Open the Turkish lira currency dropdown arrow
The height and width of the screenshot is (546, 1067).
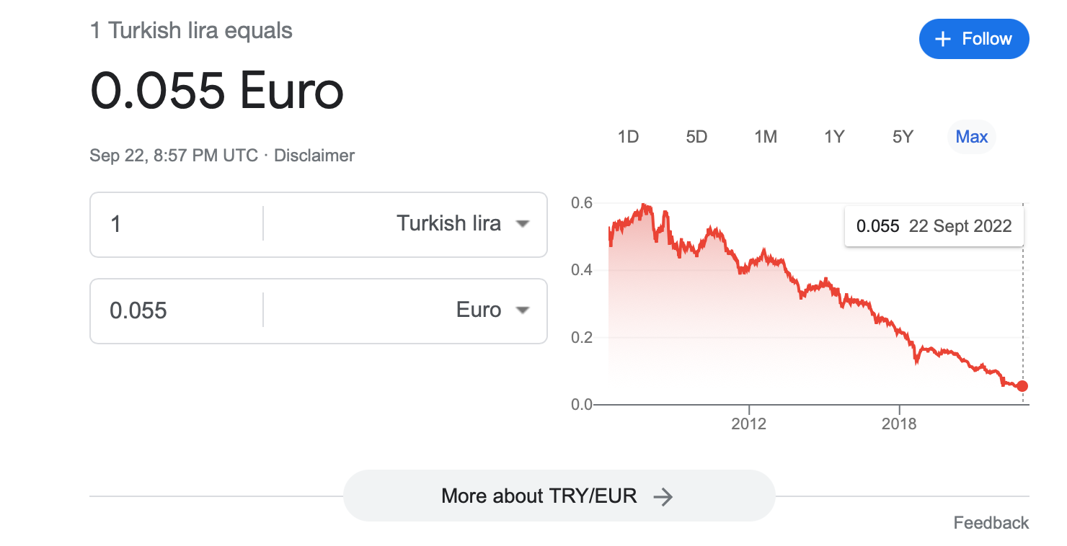(523, 224)
